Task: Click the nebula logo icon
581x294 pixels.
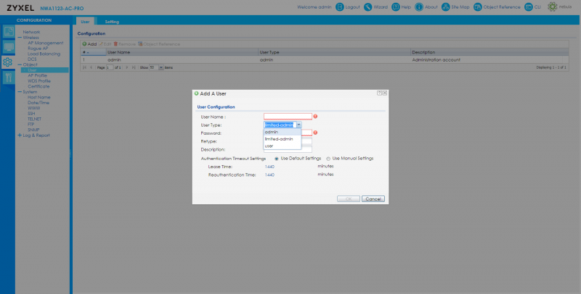Action: (x=553, y=7)
